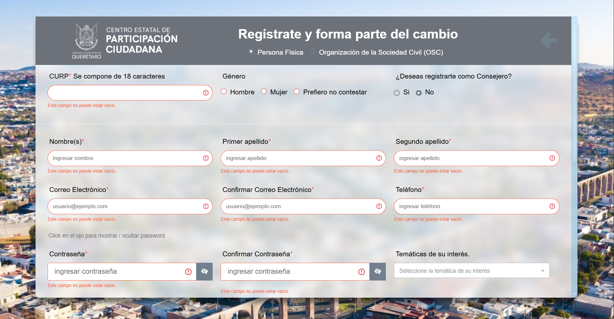Select the Mujer gender option
This screenshot has width=614, height=319.
click(x=264, y=91)
